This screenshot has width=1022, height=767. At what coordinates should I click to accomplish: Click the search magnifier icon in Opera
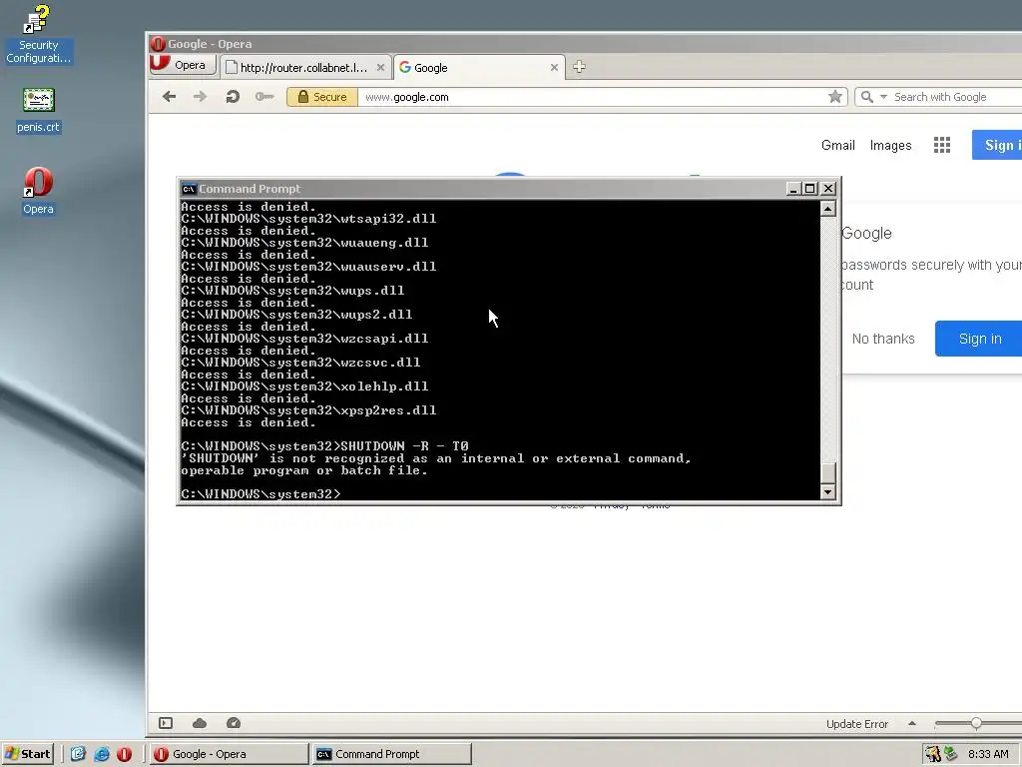coord(867,97)
